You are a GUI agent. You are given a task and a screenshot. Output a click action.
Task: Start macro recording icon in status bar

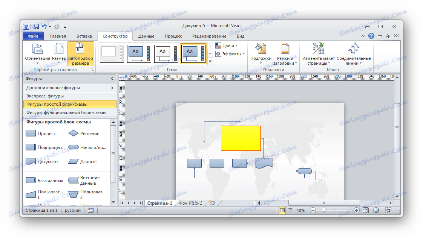[x=90, y=210]
